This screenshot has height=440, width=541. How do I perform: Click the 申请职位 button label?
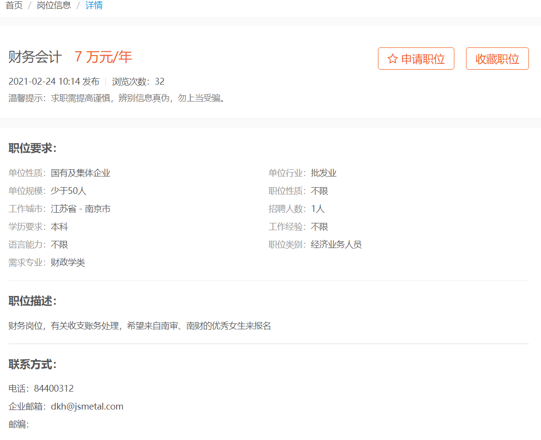(422, 59)
